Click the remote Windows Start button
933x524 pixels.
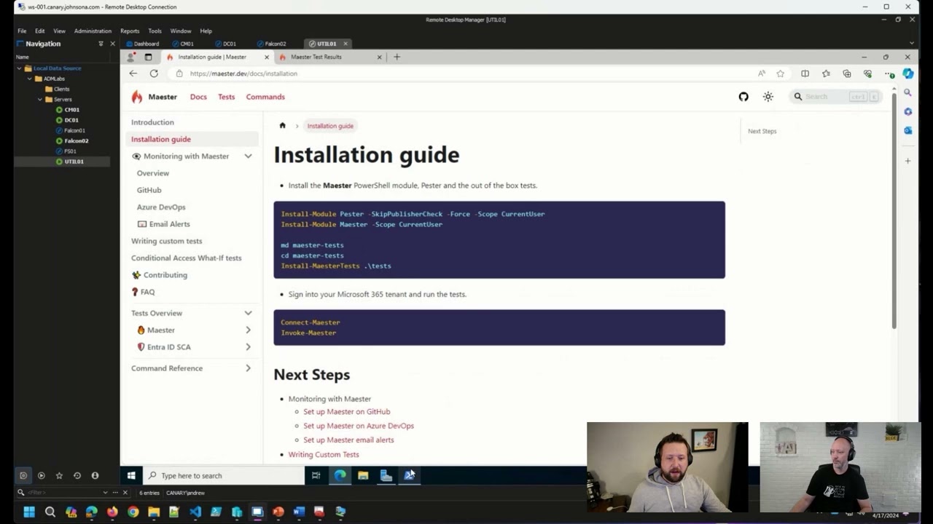131,475
